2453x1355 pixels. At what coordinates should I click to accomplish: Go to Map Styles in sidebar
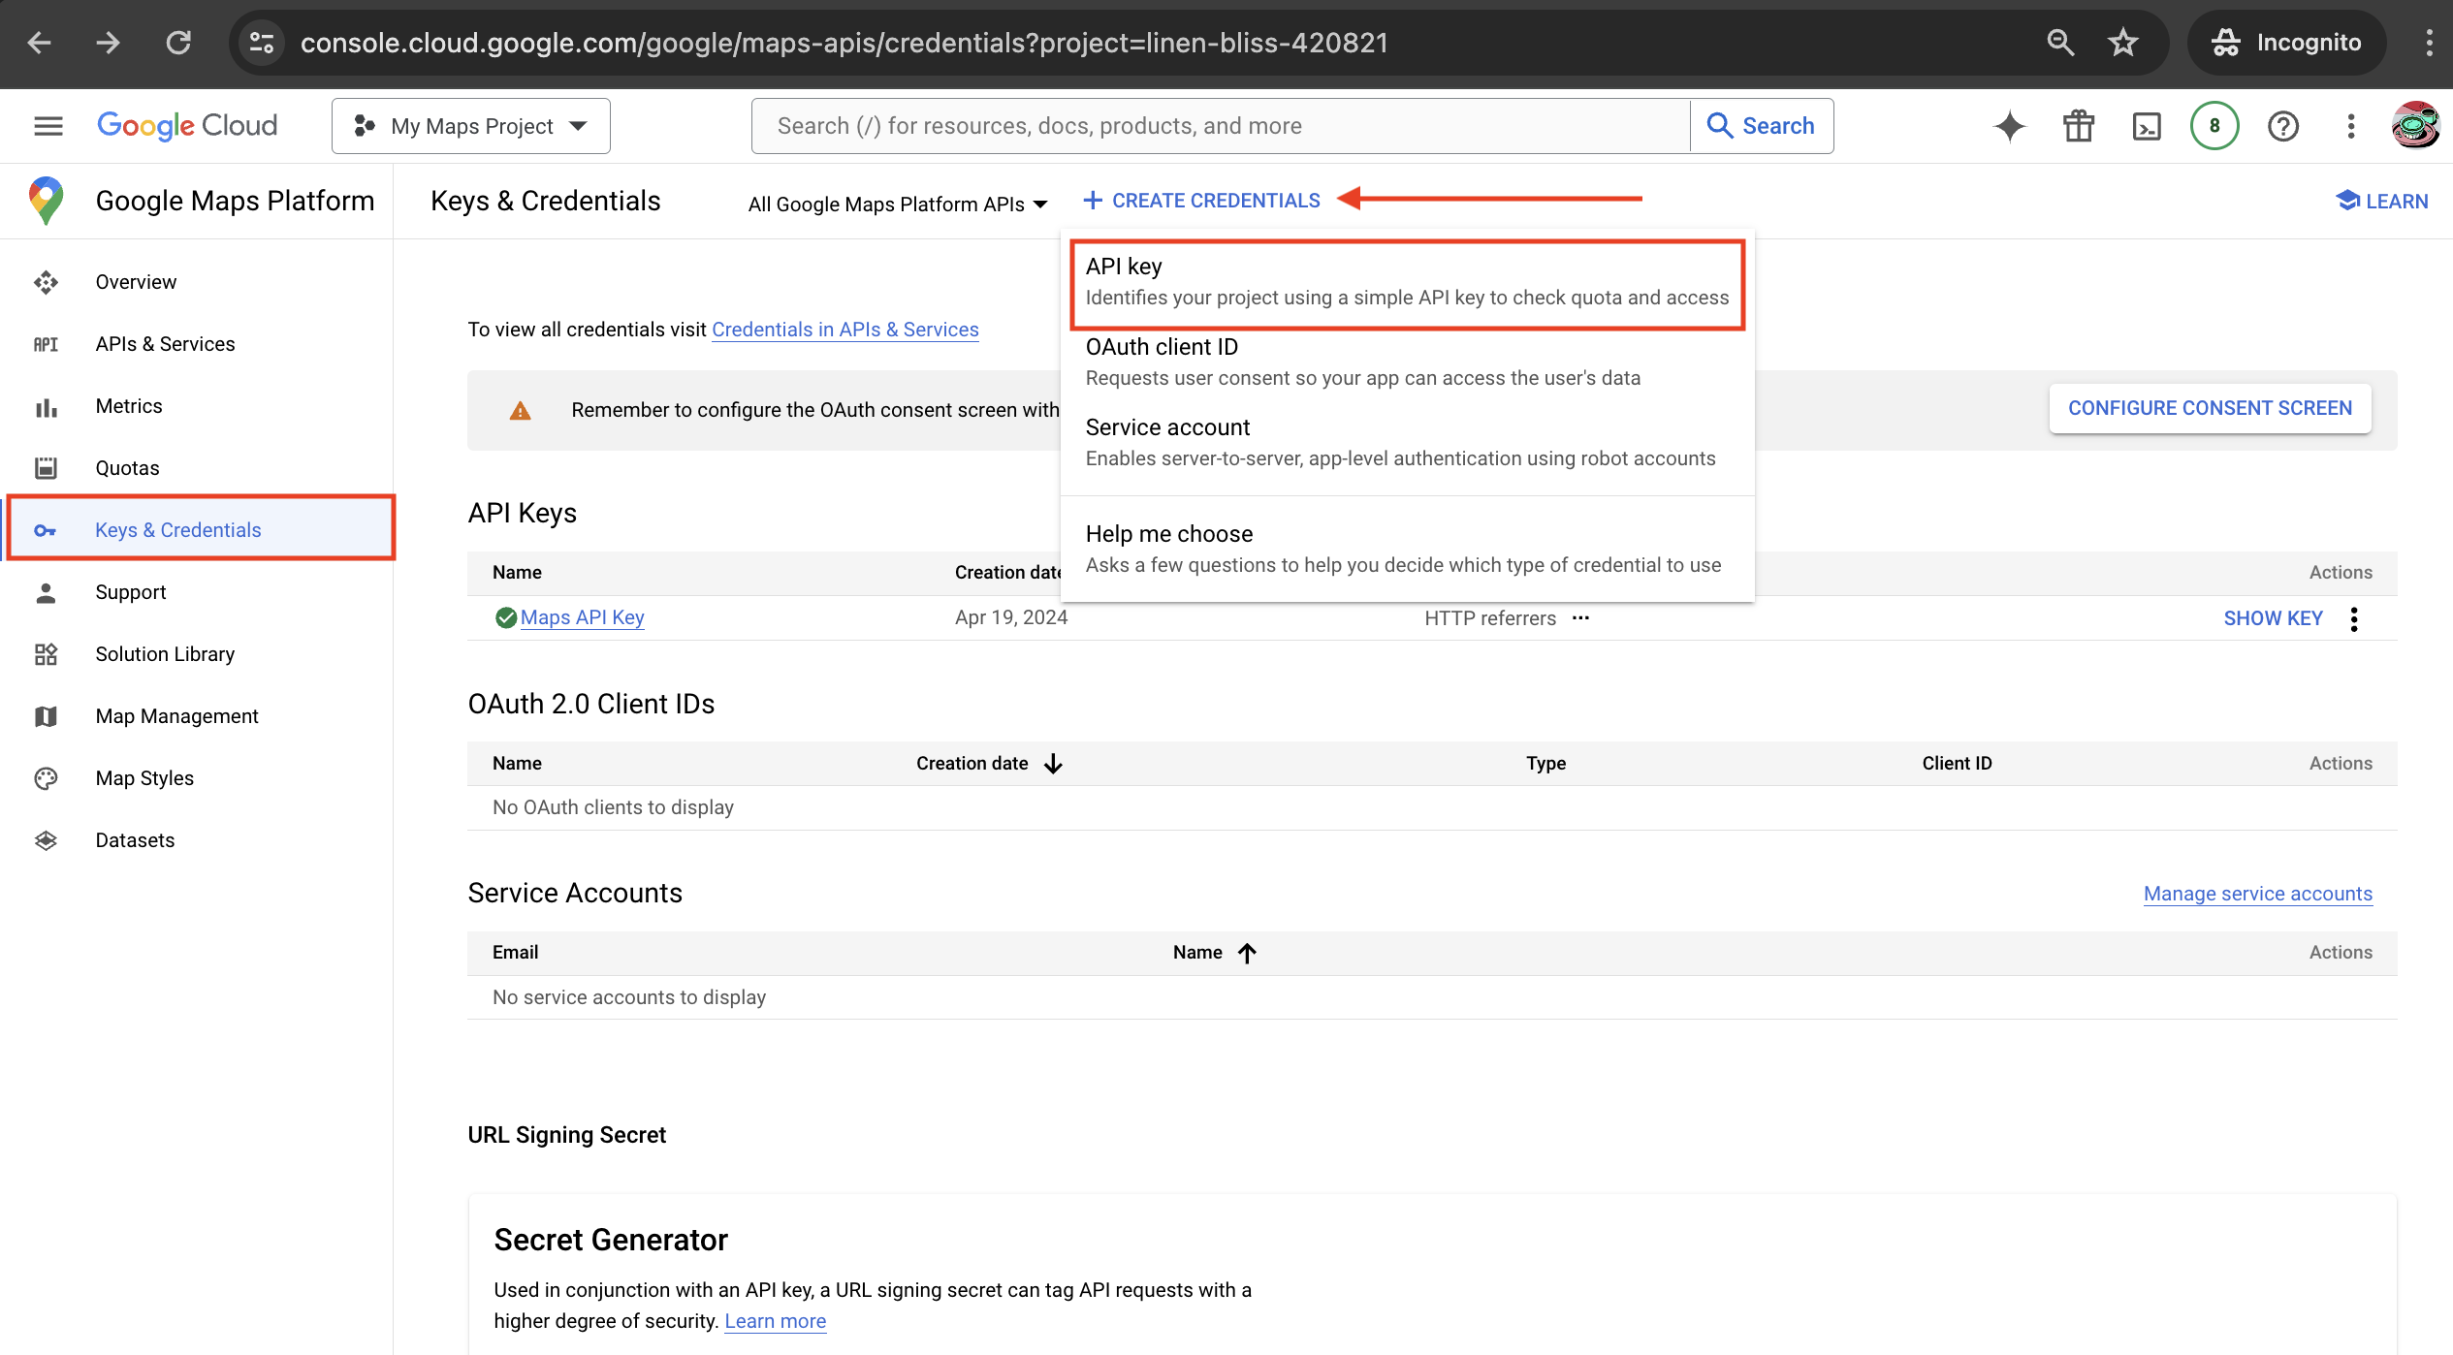[144, 778]
